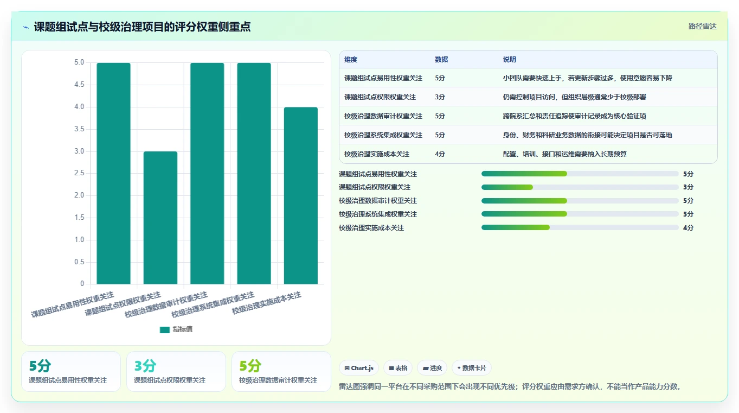
Task: Click the page title 课题组试点与校级治理项目的评分权重侧重点
Action: click(x=142, y=27)
